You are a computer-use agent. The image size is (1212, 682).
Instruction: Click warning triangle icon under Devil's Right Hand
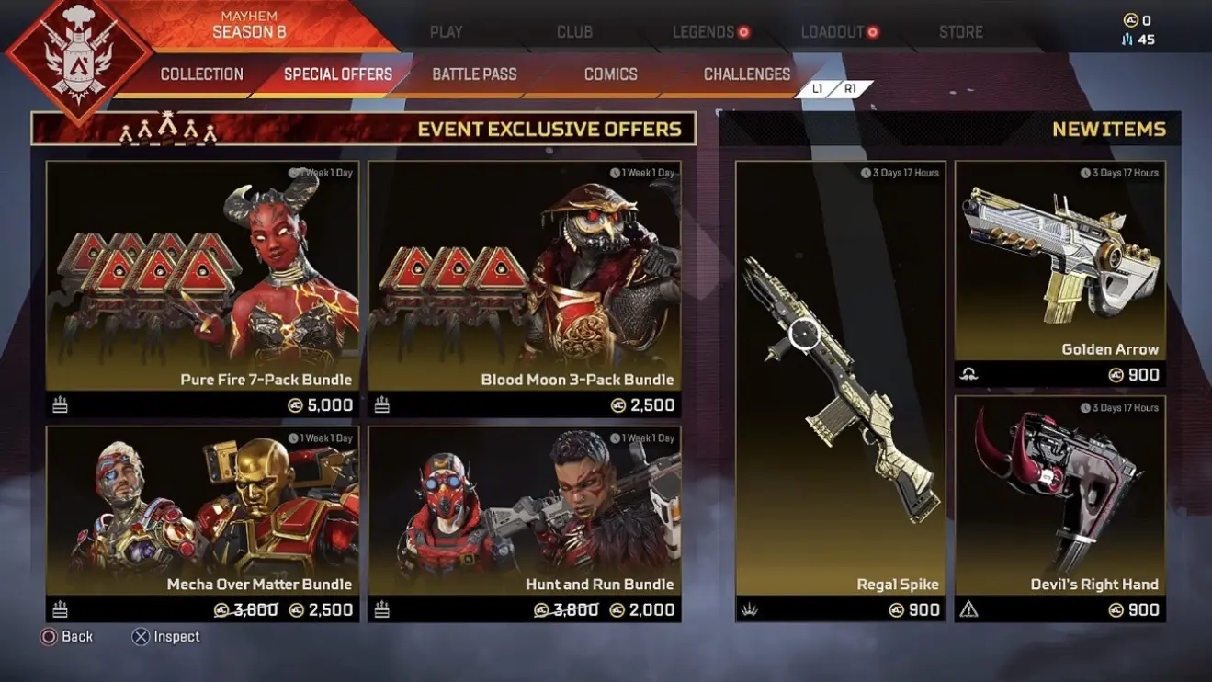click(968, 609)
